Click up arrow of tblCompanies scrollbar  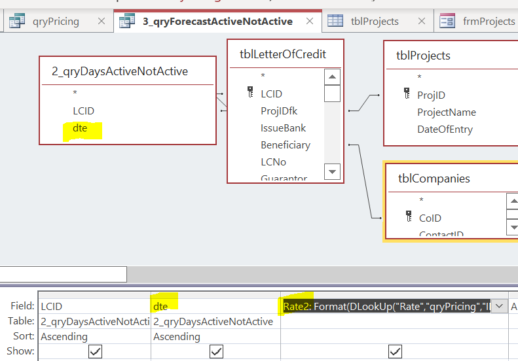[513, 201]
